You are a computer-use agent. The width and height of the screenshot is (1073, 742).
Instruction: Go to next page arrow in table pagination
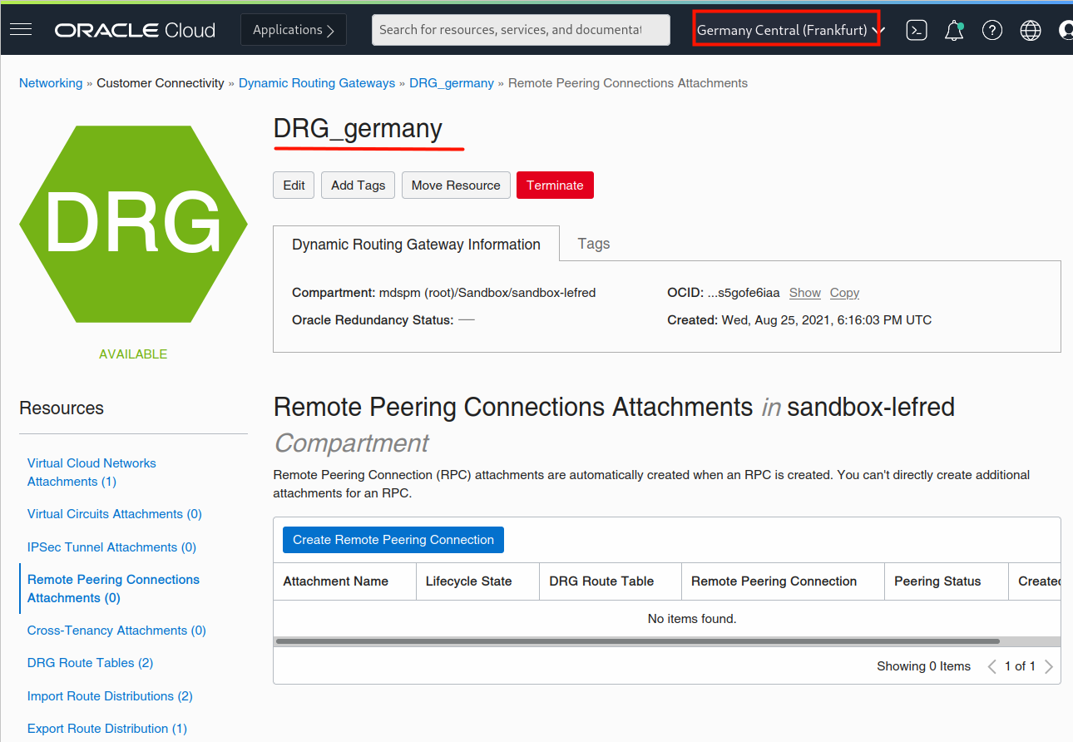point(1048,666)
